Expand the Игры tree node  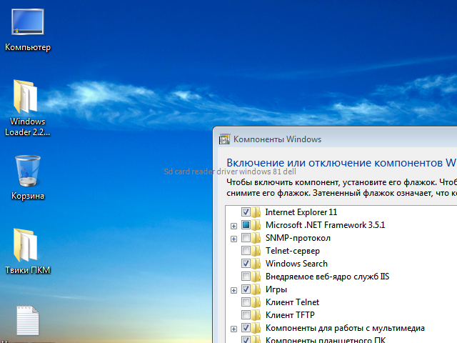tap(233, 290)
